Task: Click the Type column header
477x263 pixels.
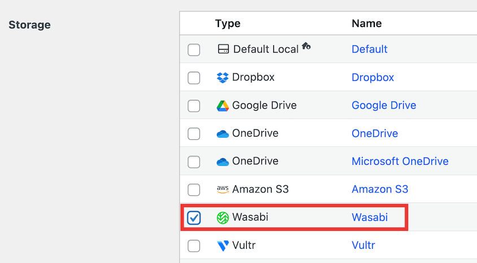Action: click(x=227, y=23)
